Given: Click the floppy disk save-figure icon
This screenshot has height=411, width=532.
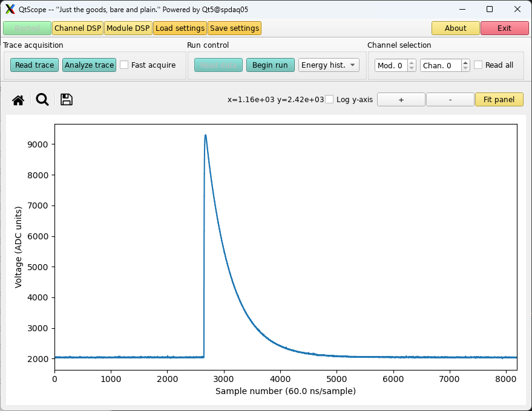Looking at the screenshot, I should pyautogui.click(x=67, y=100).
